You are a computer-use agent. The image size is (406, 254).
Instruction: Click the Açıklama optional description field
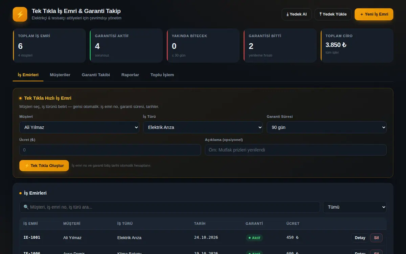click(x=296, y=150)
